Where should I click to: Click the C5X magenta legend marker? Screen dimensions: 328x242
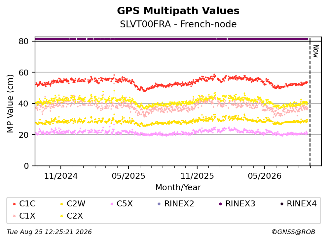112,204
